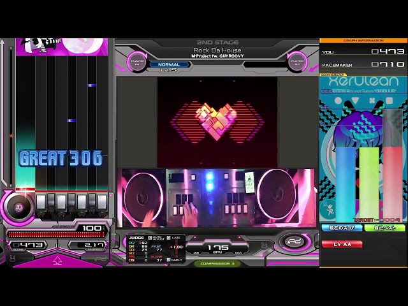Screen dimensions: 408x306
Task: Click the artist M-Project fw. GUHROOVY
Action: 217,56
